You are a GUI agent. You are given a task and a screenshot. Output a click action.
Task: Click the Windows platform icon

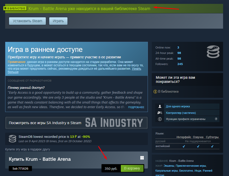coord(142,158)
